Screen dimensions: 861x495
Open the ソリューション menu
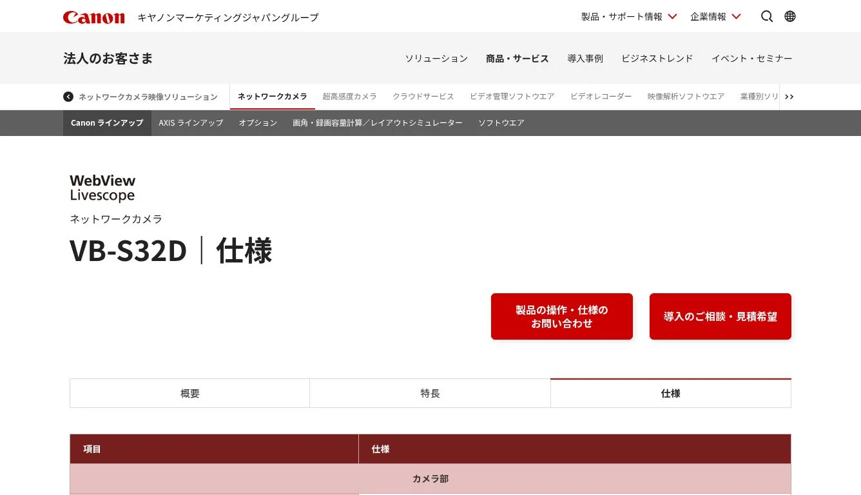(x=436, y=59)
